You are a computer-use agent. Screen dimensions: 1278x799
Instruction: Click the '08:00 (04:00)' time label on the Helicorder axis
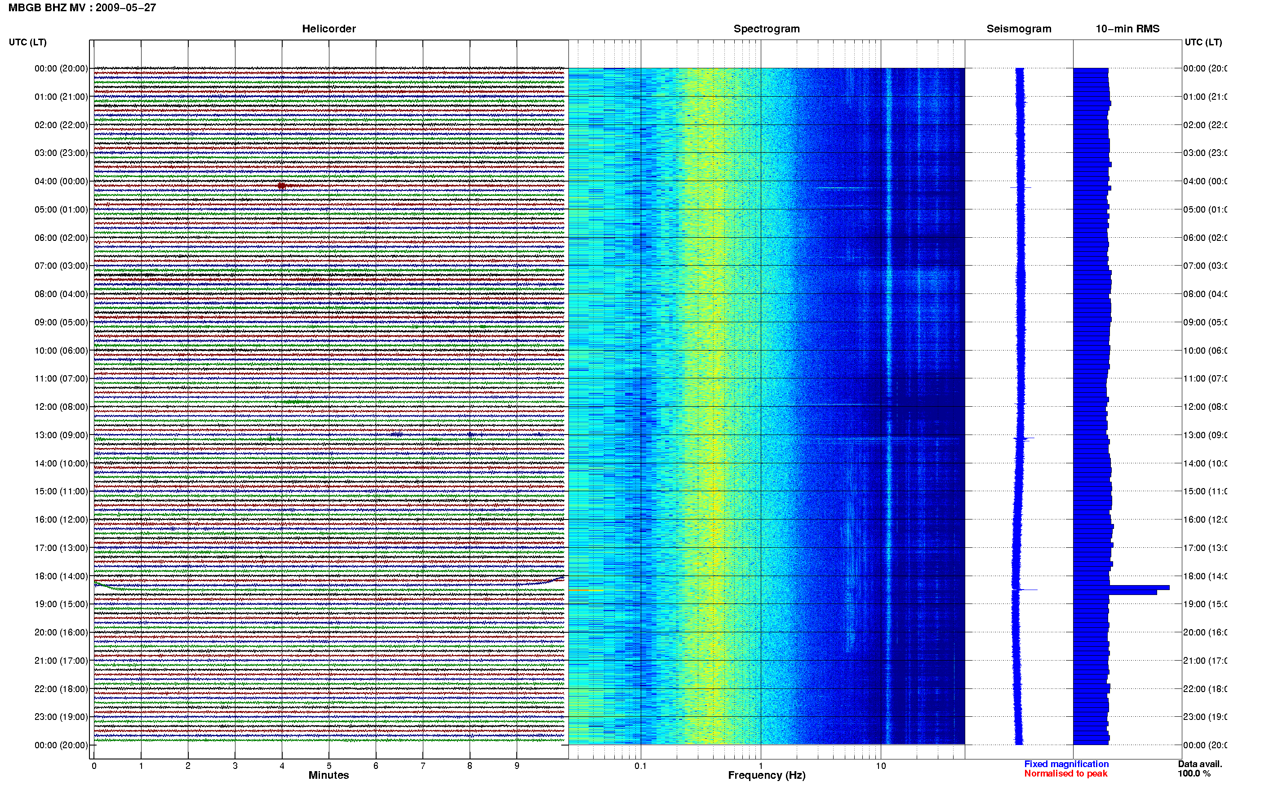click(61, 294)
